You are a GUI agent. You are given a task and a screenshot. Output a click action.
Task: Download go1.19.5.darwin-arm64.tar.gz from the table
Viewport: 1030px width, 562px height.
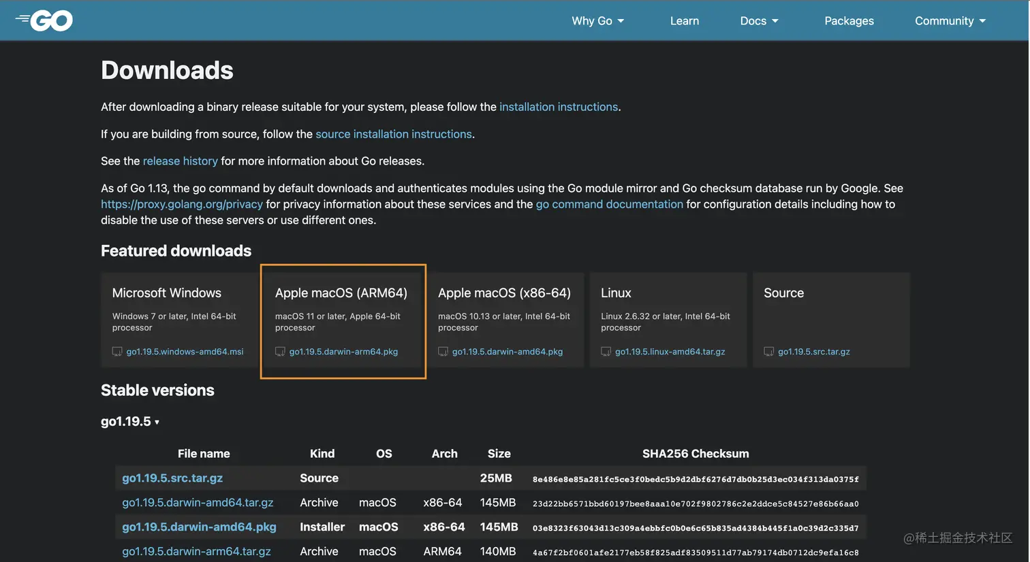(196, 551)
